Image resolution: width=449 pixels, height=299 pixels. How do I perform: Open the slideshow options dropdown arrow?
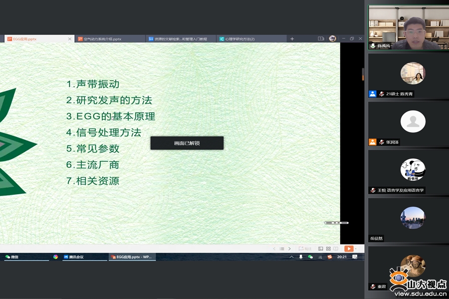355,249
